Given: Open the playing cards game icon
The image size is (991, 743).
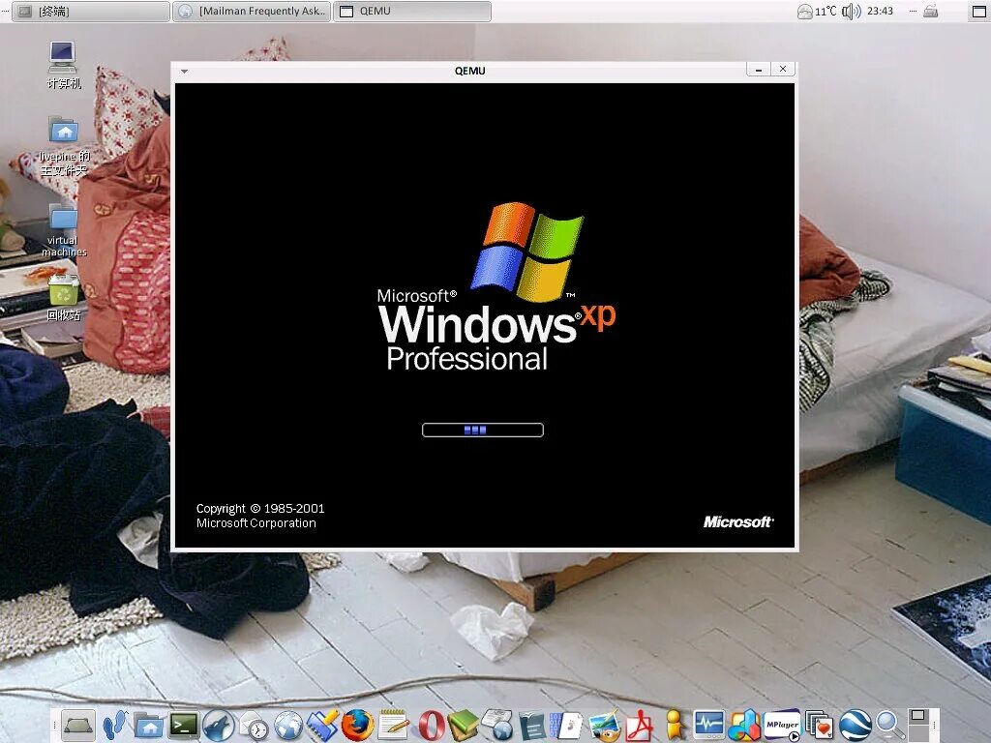Looking at the screenshot, I should (819, 726).
